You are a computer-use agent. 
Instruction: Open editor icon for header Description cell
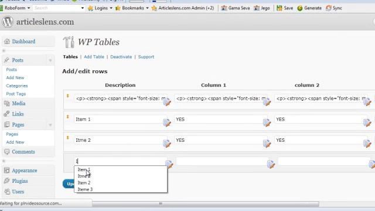(167, 102)
